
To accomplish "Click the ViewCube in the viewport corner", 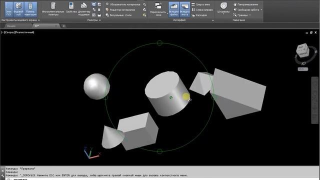I will [x=302, y=50].
